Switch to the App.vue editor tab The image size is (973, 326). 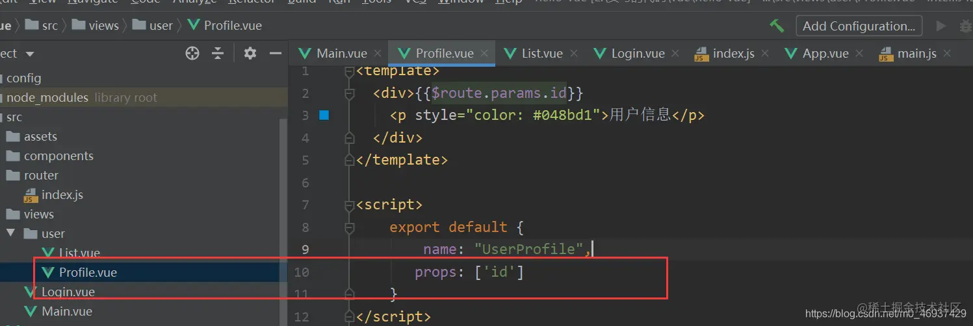818,53
